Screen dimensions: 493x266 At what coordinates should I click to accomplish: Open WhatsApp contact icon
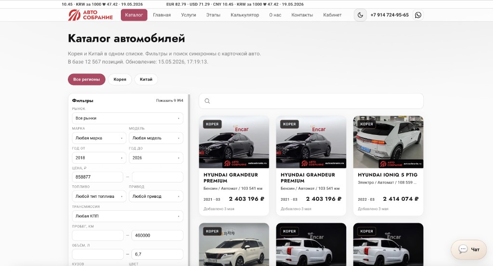(418, 15)
